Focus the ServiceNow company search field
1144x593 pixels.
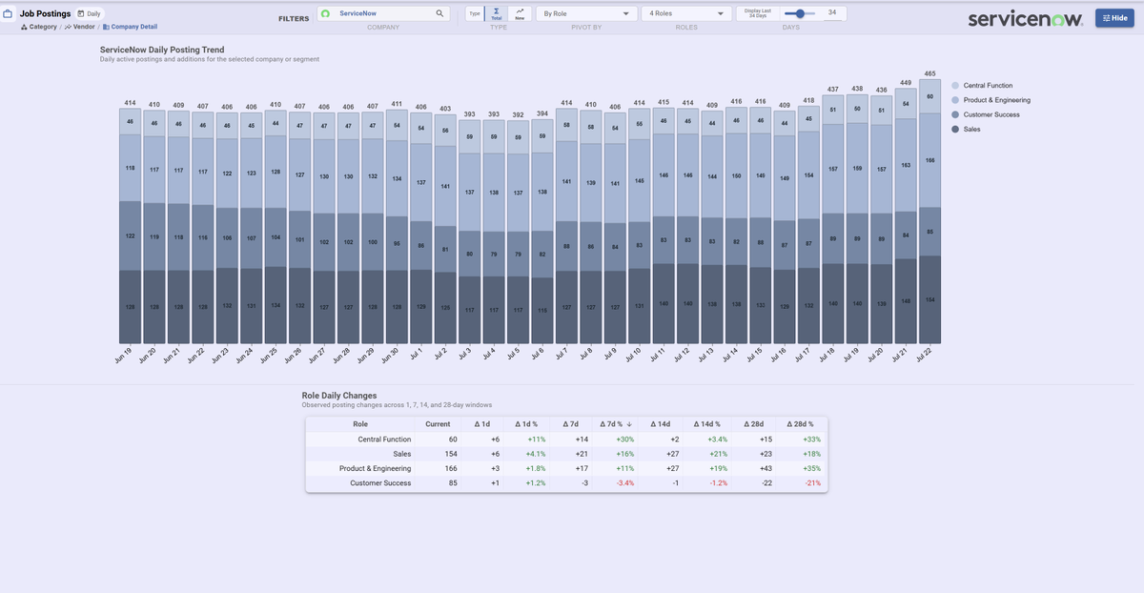(382, 14)
